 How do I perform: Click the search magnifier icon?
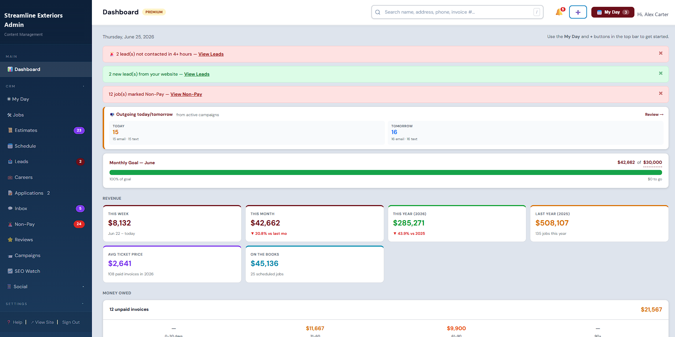point(378,12)
